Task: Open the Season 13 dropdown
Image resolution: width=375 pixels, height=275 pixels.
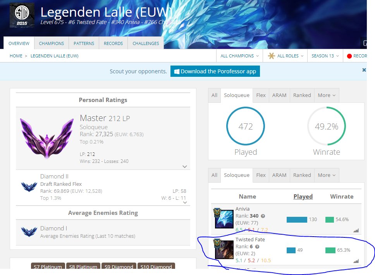Action: pos(325,56)
